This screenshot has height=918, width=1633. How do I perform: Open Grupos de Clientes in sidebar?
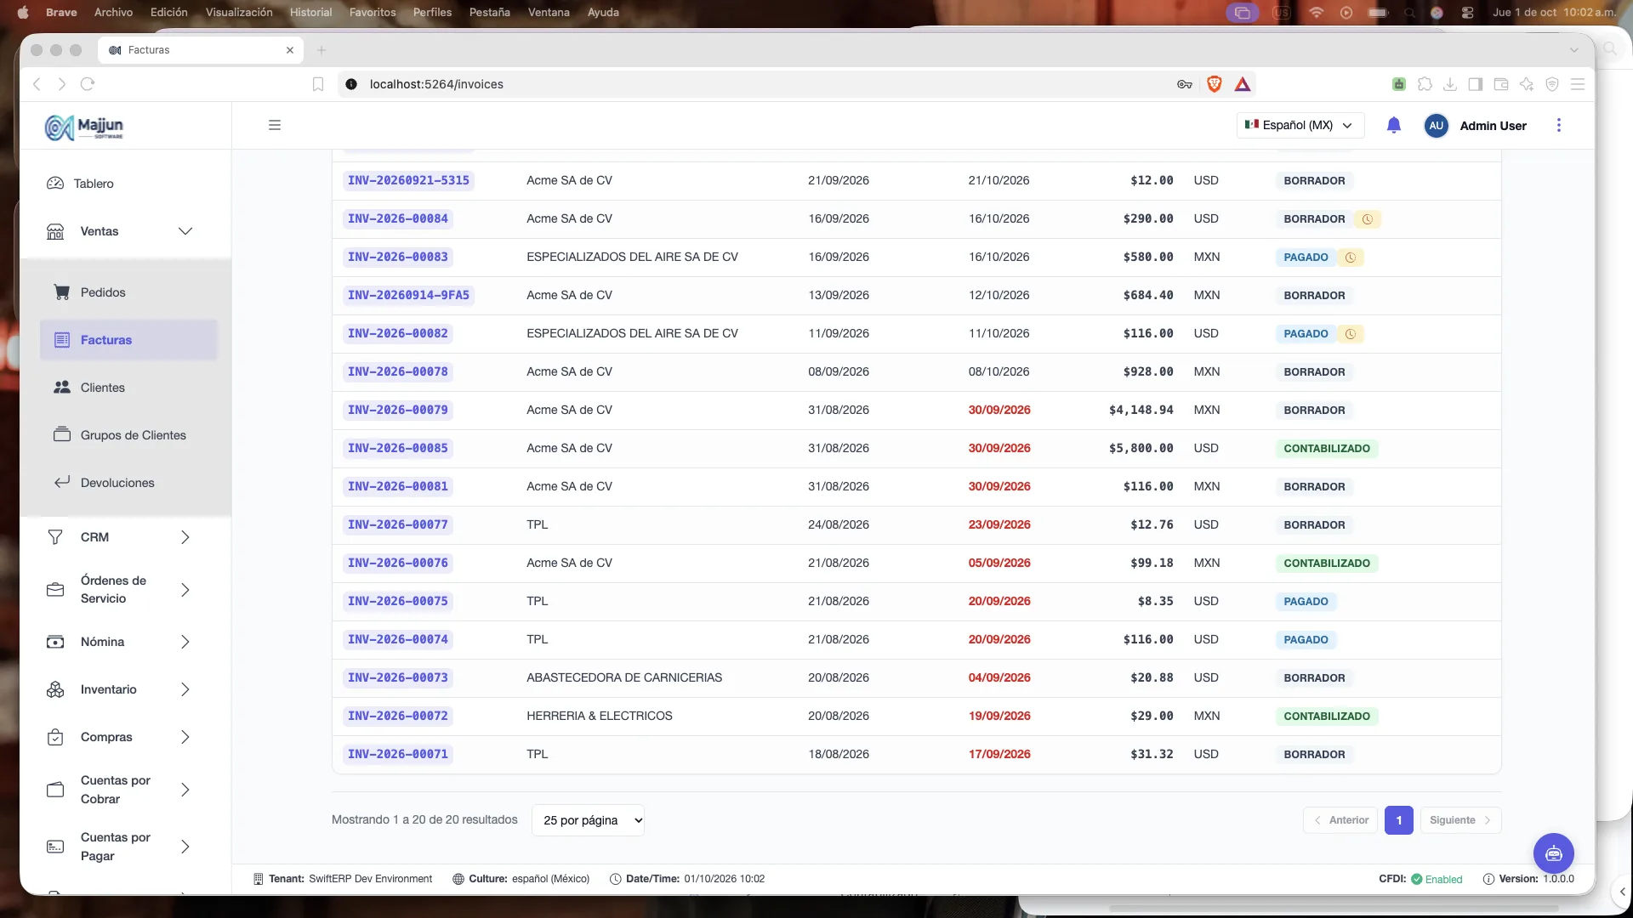[128, 435]
